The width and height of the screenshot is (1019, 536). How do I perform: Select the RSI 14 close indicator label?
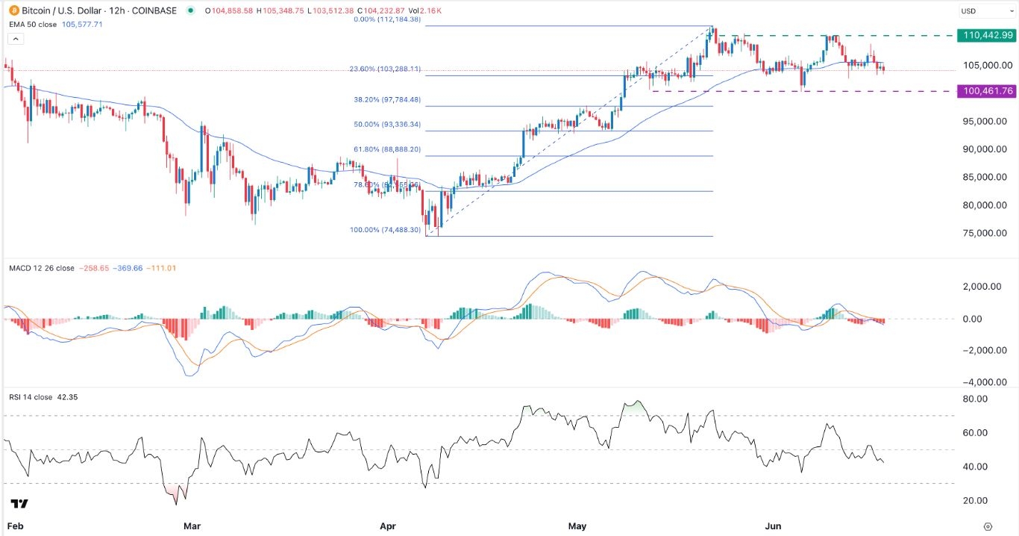click(x=29, y=397)
